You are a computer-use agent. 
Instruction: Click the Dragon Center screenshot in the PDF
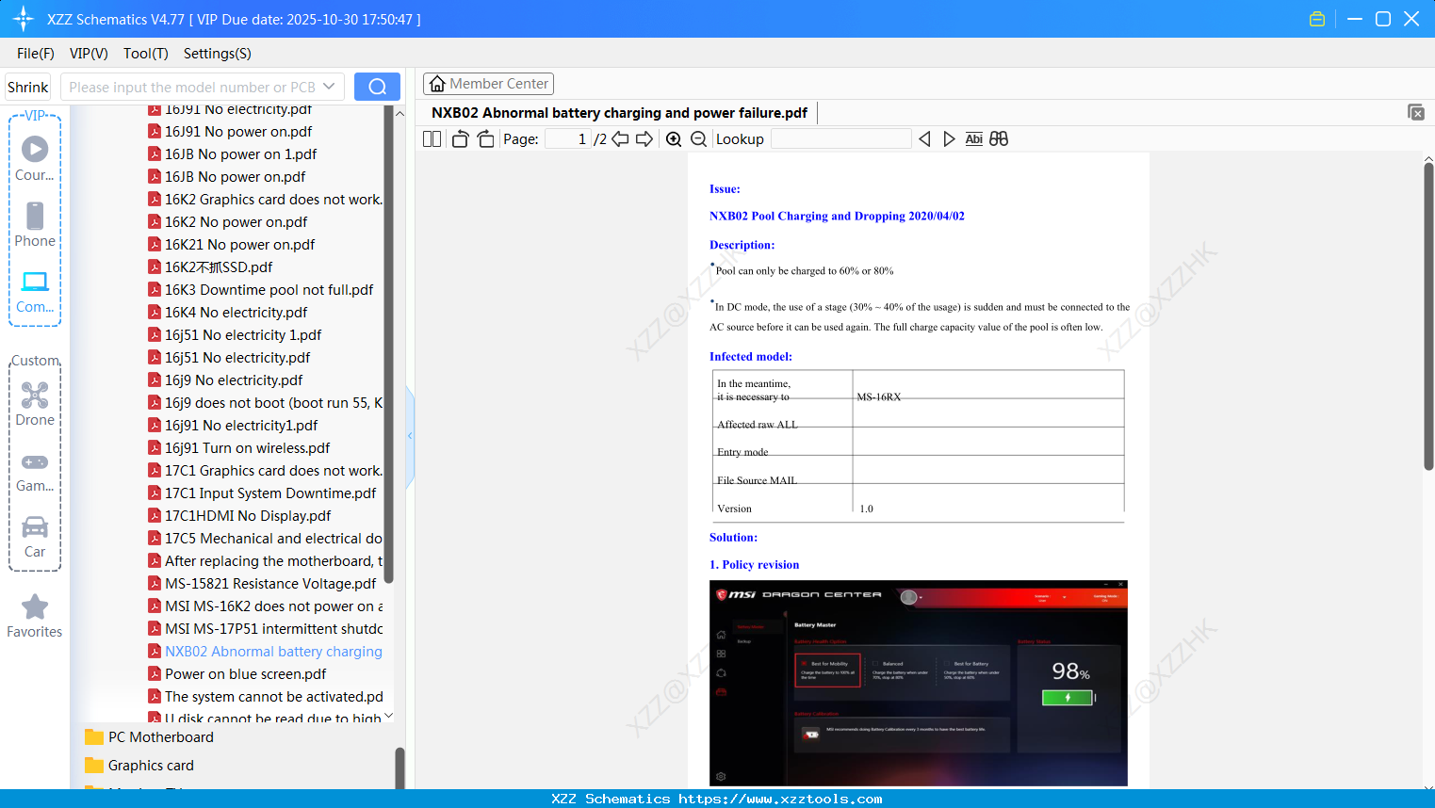tap(919, 683)
